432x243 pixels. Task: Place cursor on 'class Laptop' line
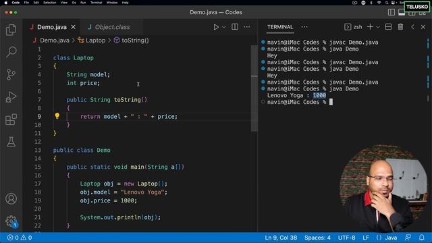(x=74, y=58)
